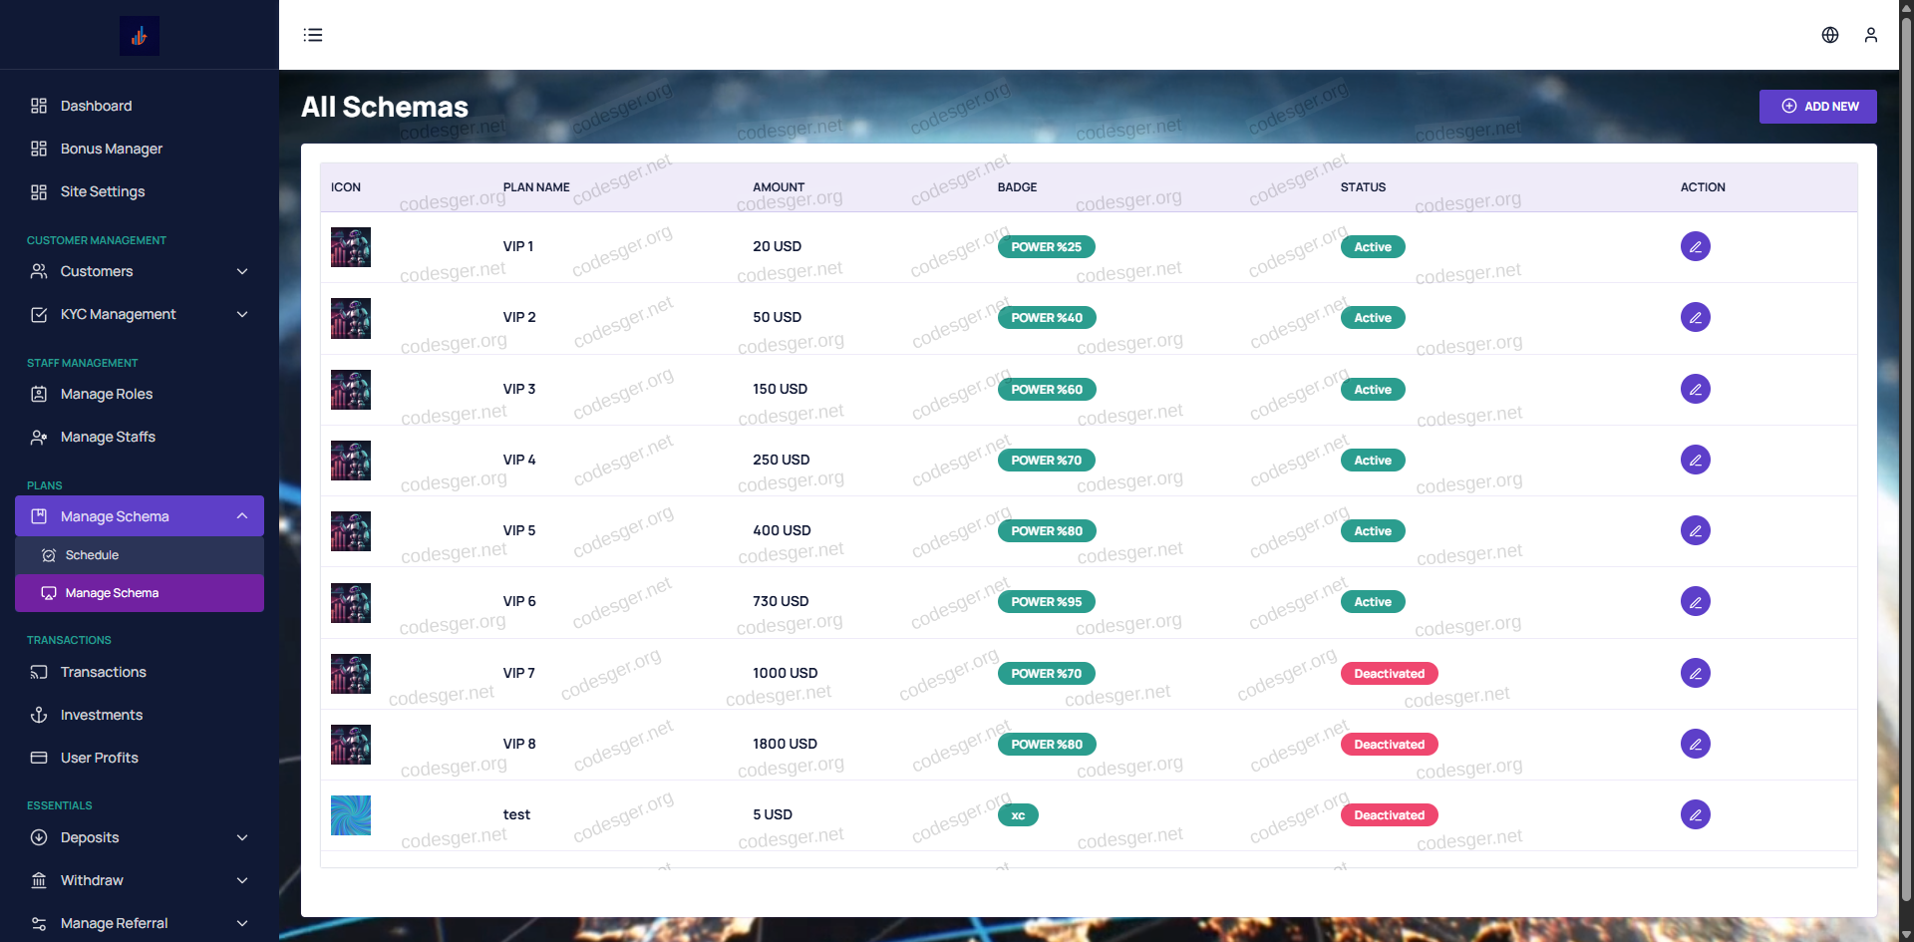
Task: Click the edit icon for VIP 4
Action: click(x=1695, y=460)
